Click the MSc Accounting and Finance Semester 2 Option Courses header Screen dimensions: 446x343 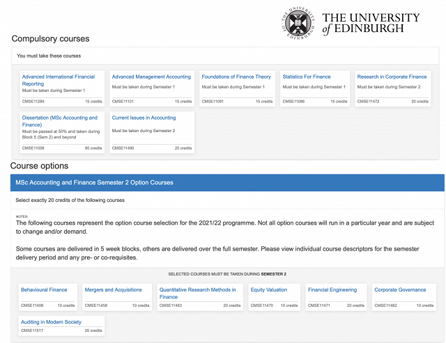[227, 182]
